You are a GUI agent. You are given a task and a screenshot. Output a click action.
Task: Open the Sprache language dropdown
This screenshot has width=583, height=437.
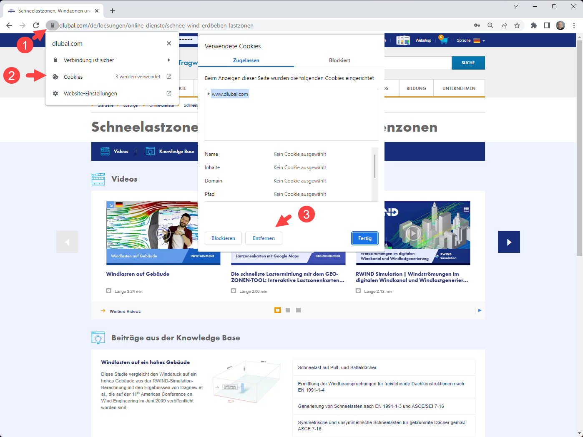tap(470, 40)
